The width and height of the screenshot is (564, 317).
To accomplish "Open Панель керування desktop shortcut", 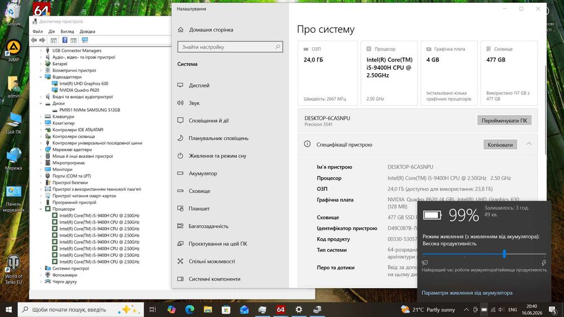I will [14, 199].
